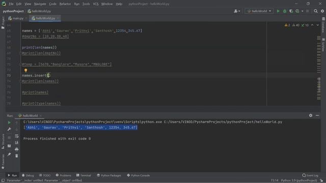Click the names.insert( code line
The height and width of the screenshot is (183, 326).
[x=36, y=76]
